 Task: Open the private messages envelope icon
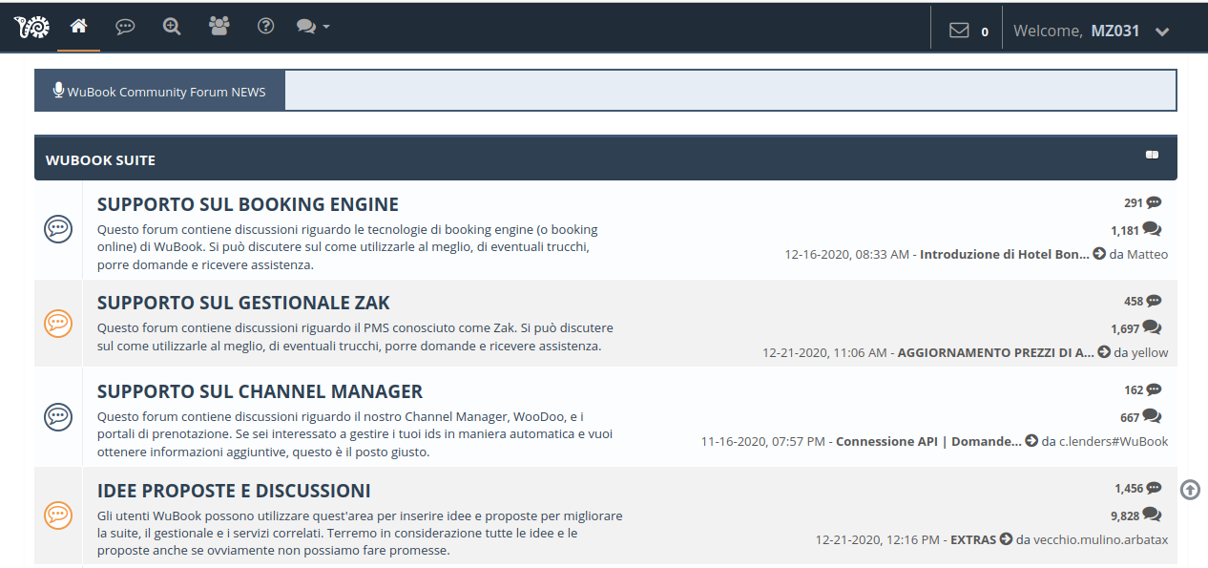coord(959,31)
